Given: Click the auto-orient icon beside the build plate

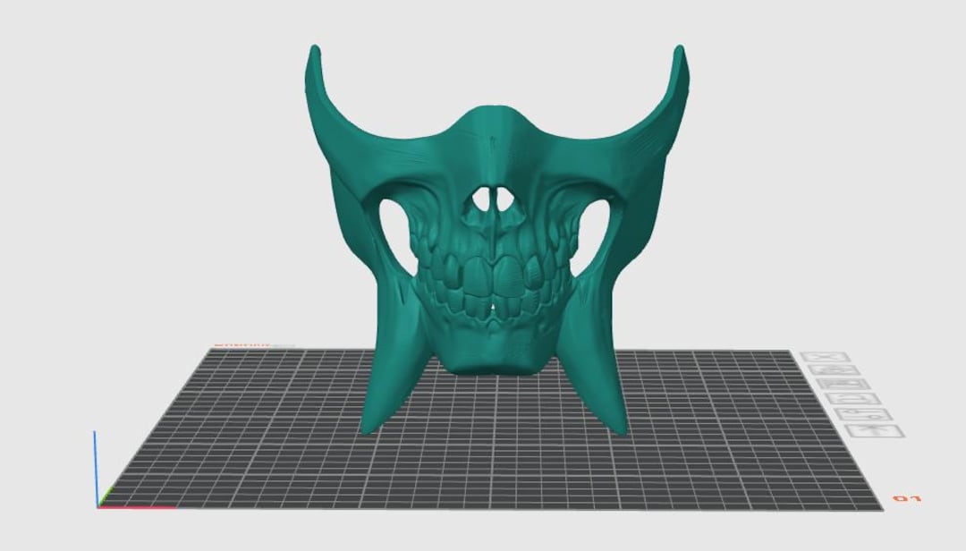Looking at the screenshot, I should (x=835, y=370).
